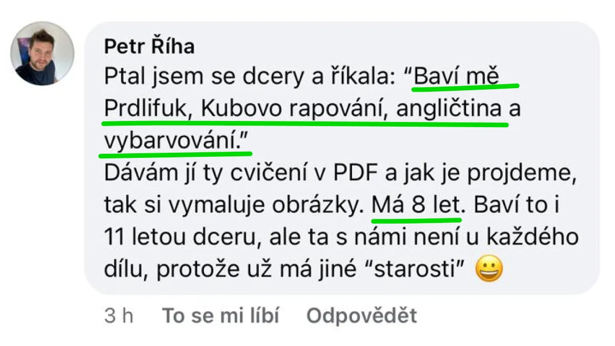This screenshot has width=615, height=346.
Task: Click the underlined text Má 8 let
Action: [x=417, y=207]
